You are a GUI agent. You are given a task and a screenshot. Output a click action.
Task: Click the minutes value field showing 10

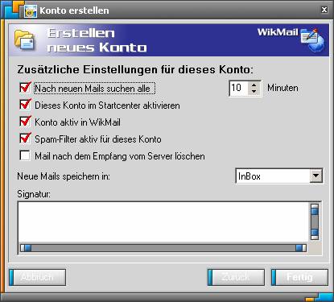[x=239, y=88]
